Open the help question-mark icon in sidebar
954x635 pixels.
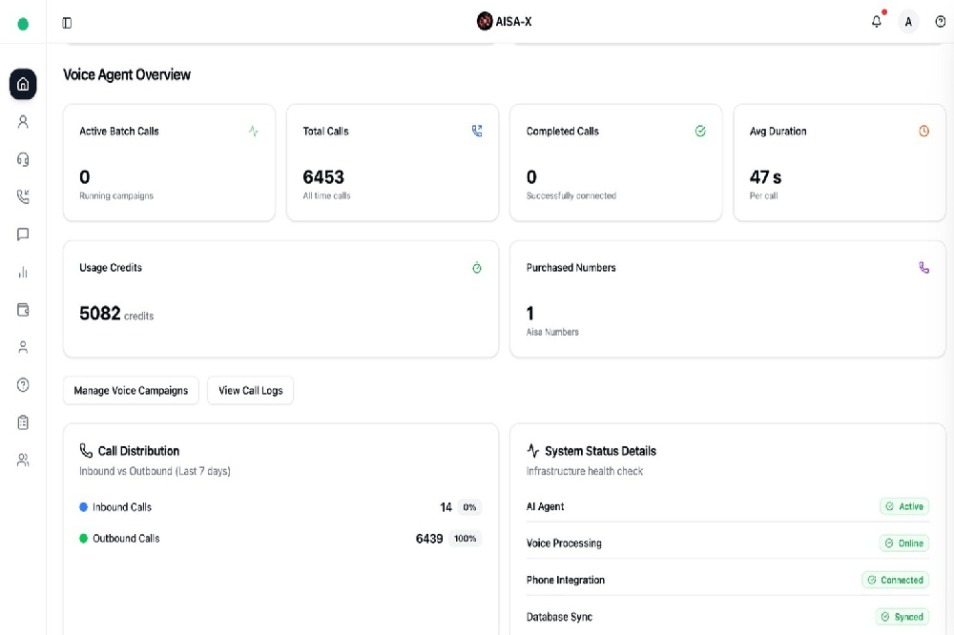click(22, 383)
